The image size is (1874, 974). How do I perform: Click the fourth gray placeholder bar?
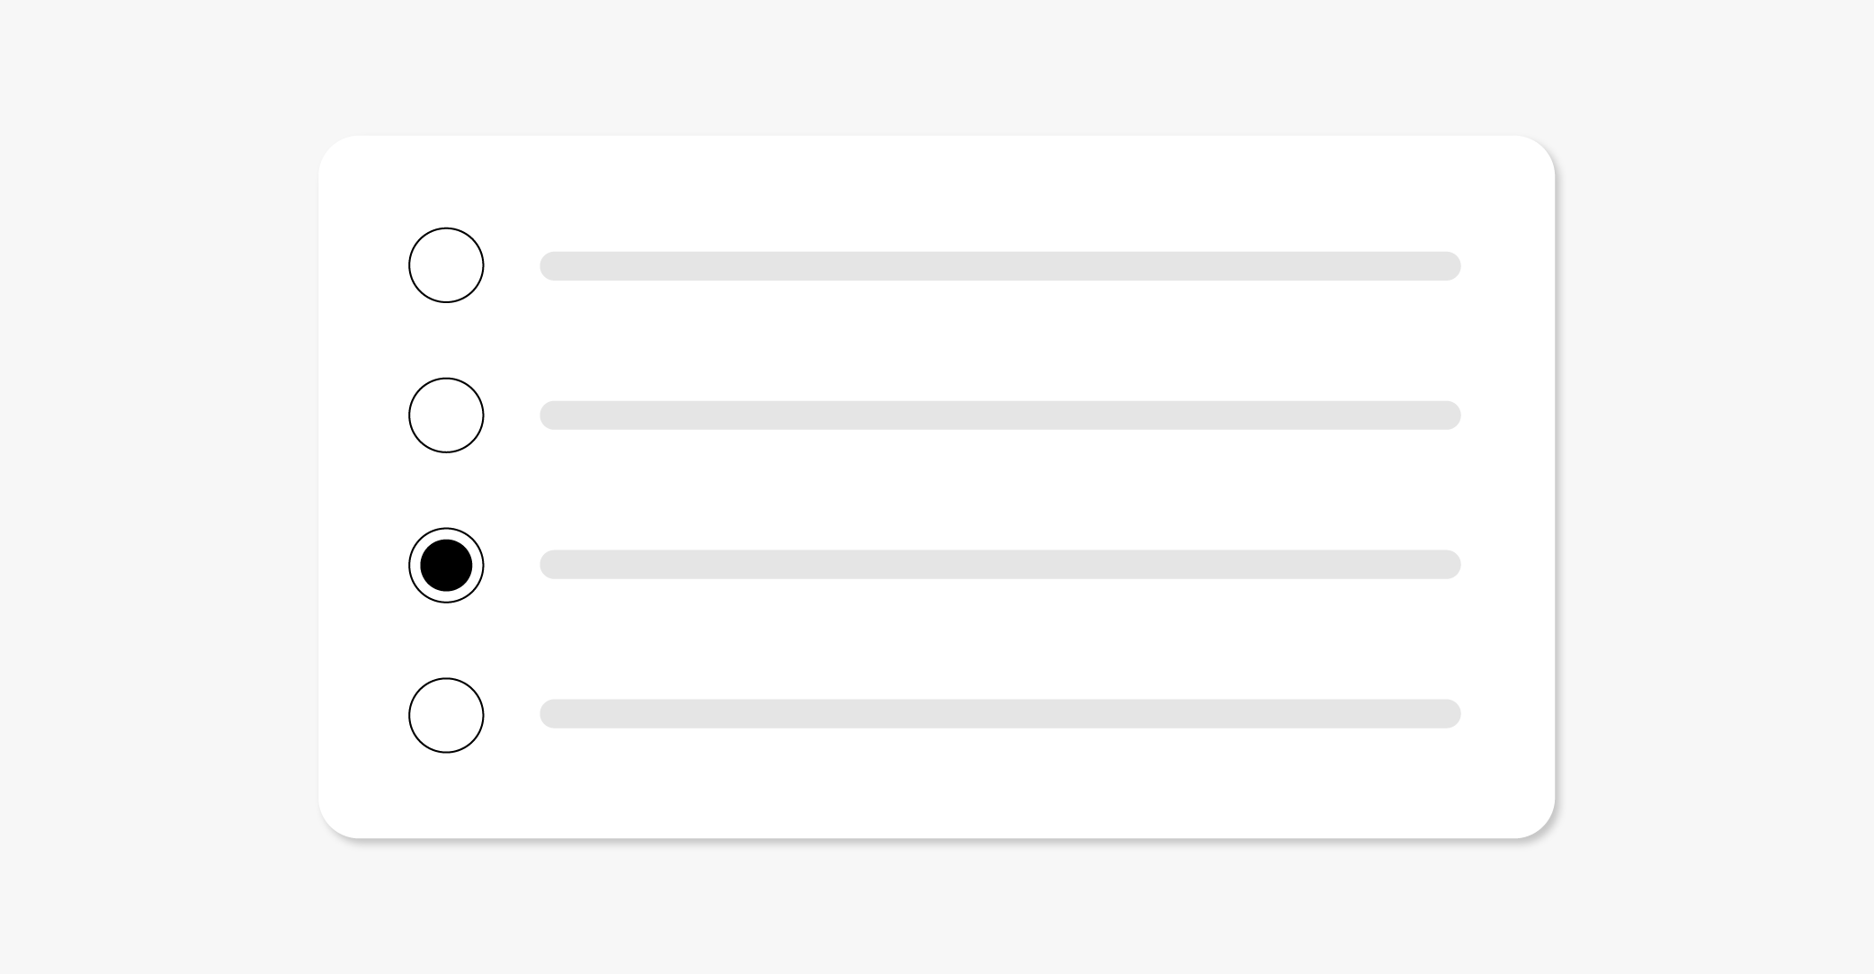[x=1000, y=714]
